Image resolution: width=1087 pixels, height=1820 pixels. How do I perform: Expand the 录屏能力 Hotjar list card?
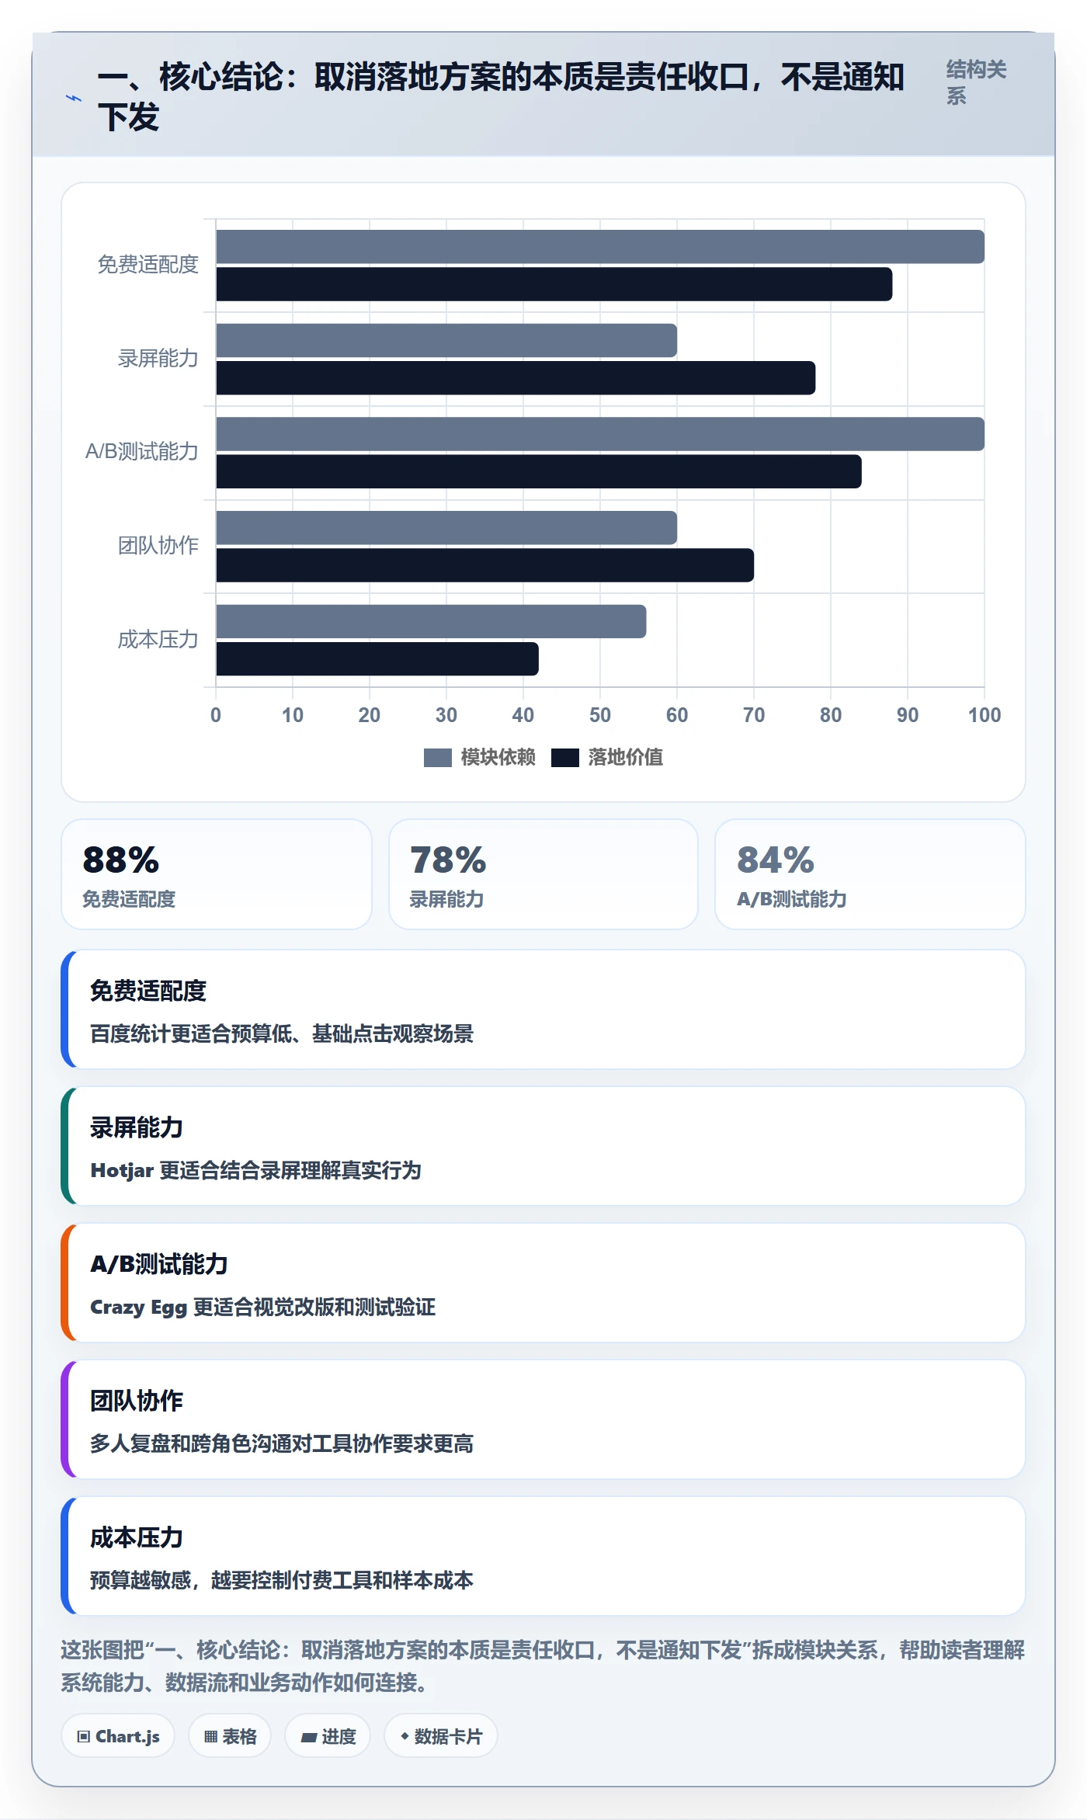pyautogui.click(x=543, y=1146)
